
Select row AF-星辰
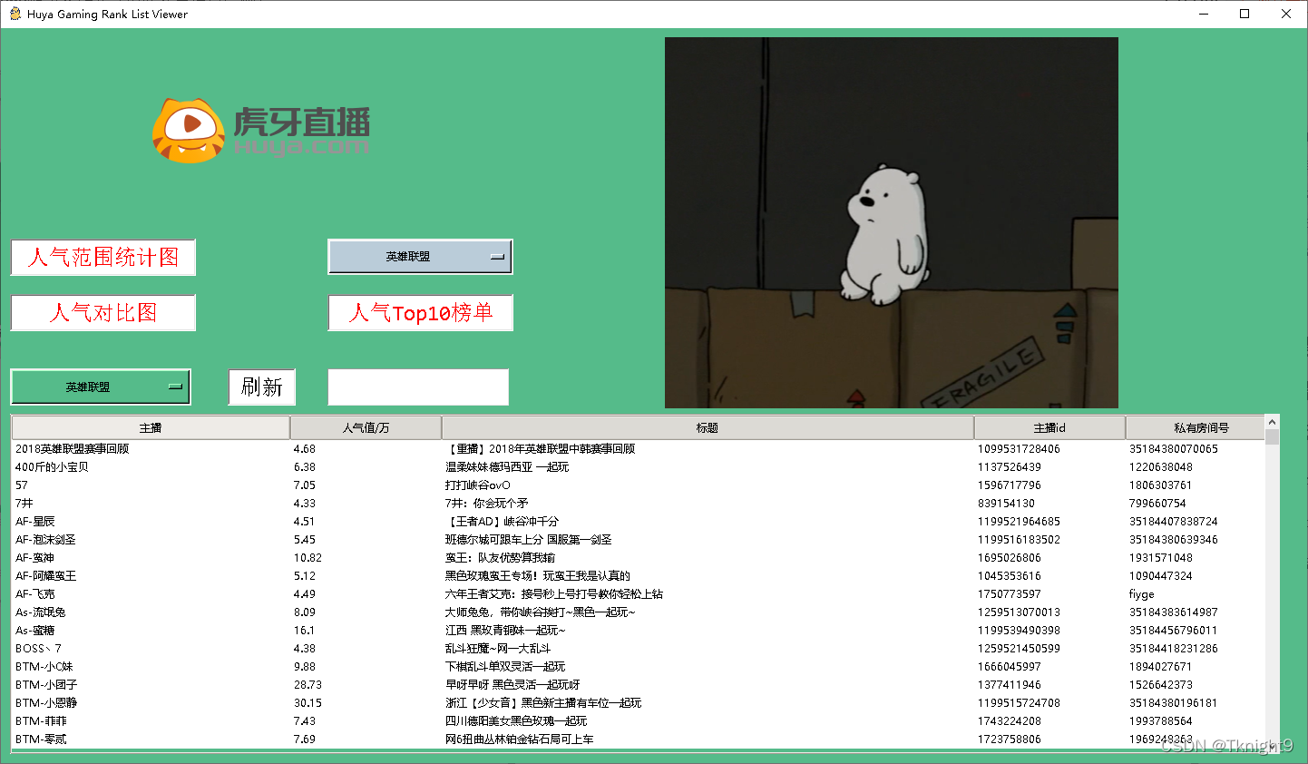[638, 521]
